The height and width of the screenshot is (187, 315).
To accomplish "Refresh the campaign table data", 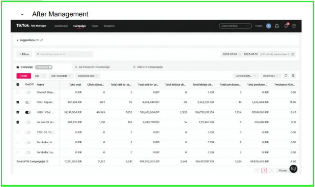I will pyautogui.click(x=286, y=76).
